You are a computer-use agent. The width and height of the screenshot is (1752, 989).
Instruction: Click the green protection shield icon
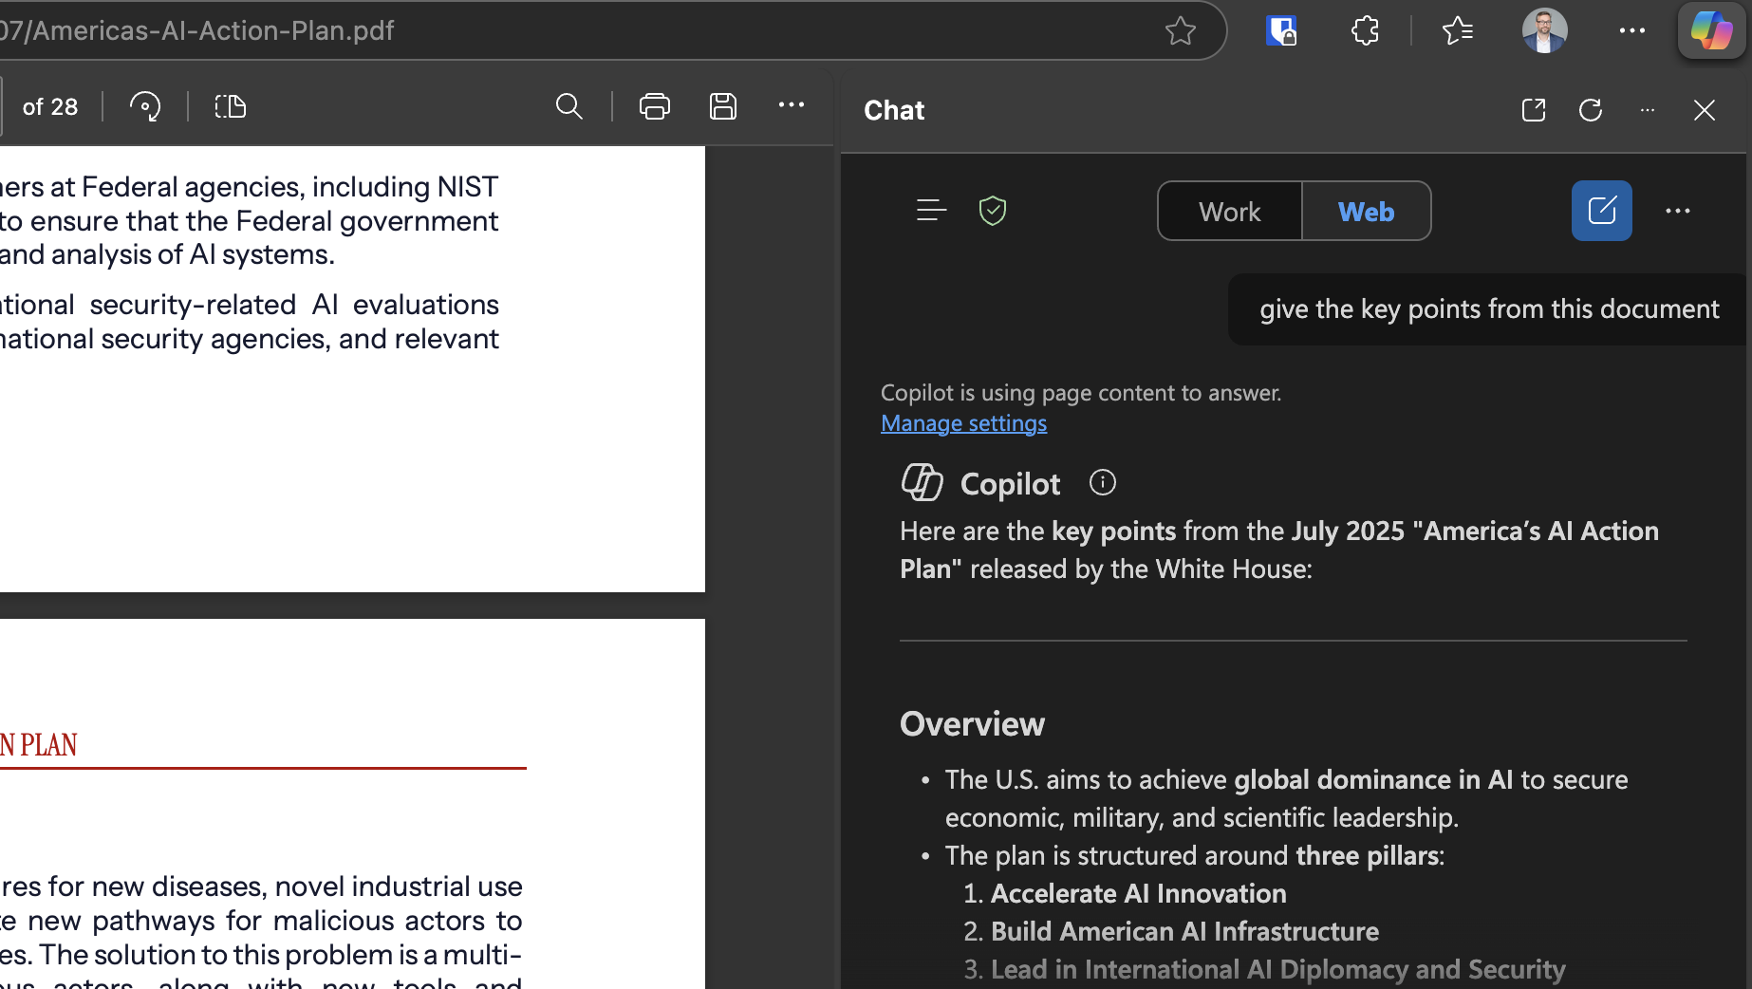[993, 210]
